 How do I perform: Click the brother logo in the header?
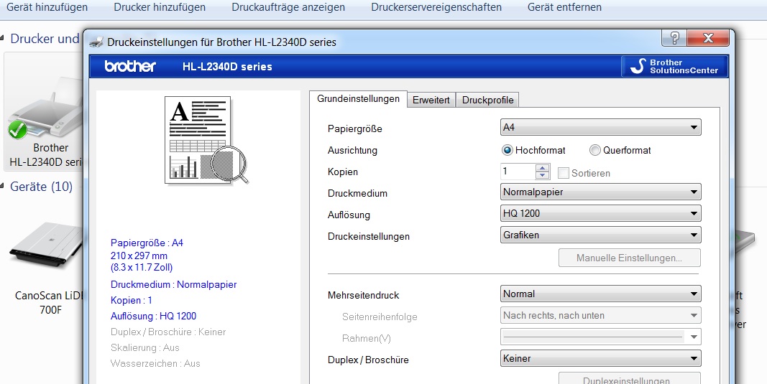(x=130, y=66)
